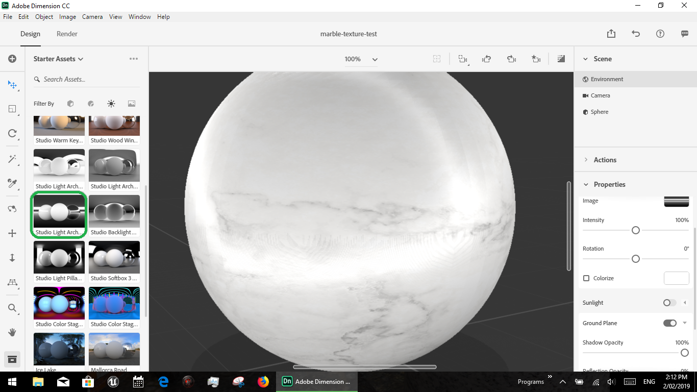
Task: Open the Camera menu
Action: coord(92,17)
